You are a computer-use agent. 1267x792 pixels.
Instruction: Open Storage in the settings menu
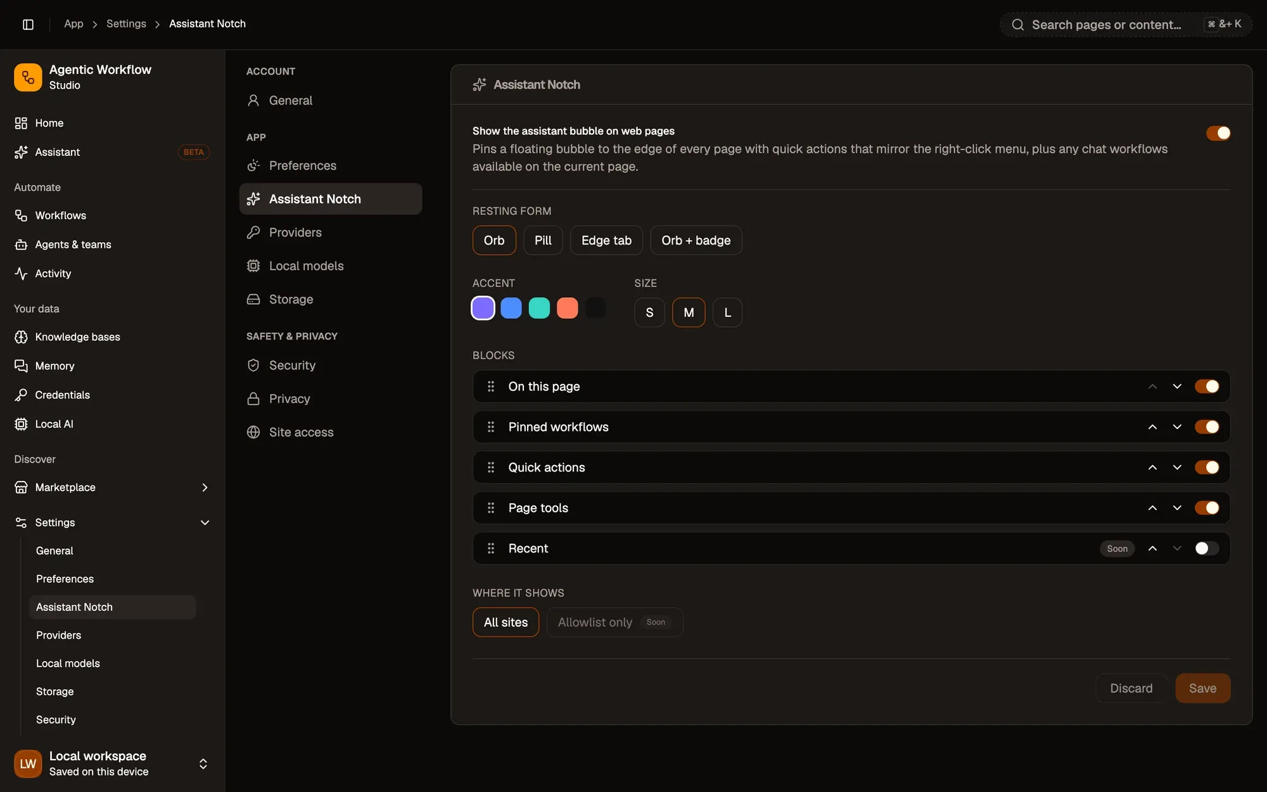tap(331, 299)
